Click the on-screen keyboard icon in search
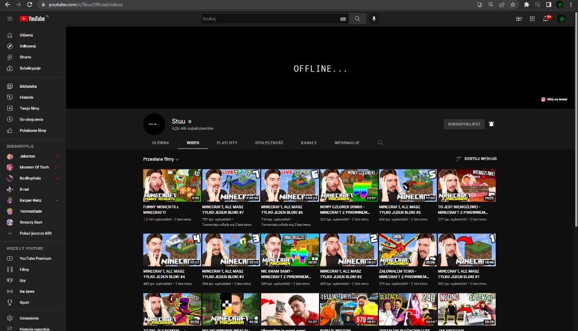 (x=343, y=19)
